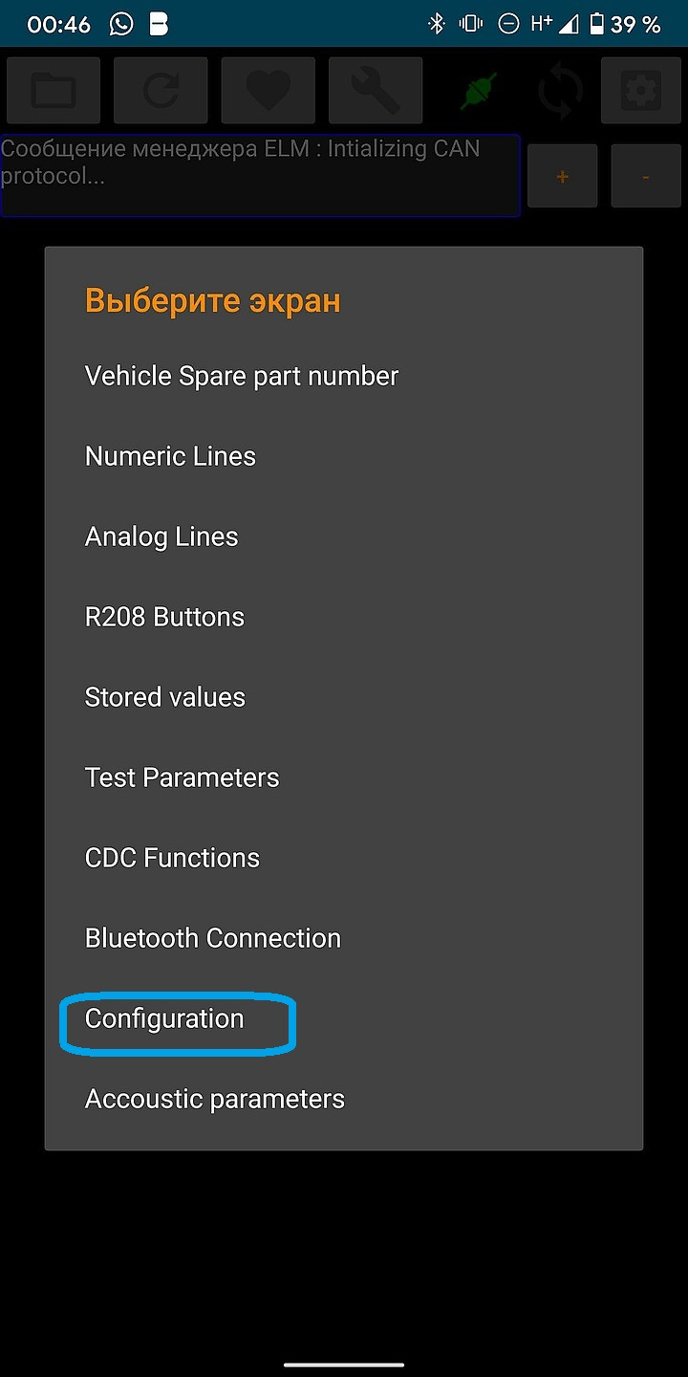Viewport: 688px width, 1377px height.
Task: Open the wrench tools icon
Action: tap(376, 90)
